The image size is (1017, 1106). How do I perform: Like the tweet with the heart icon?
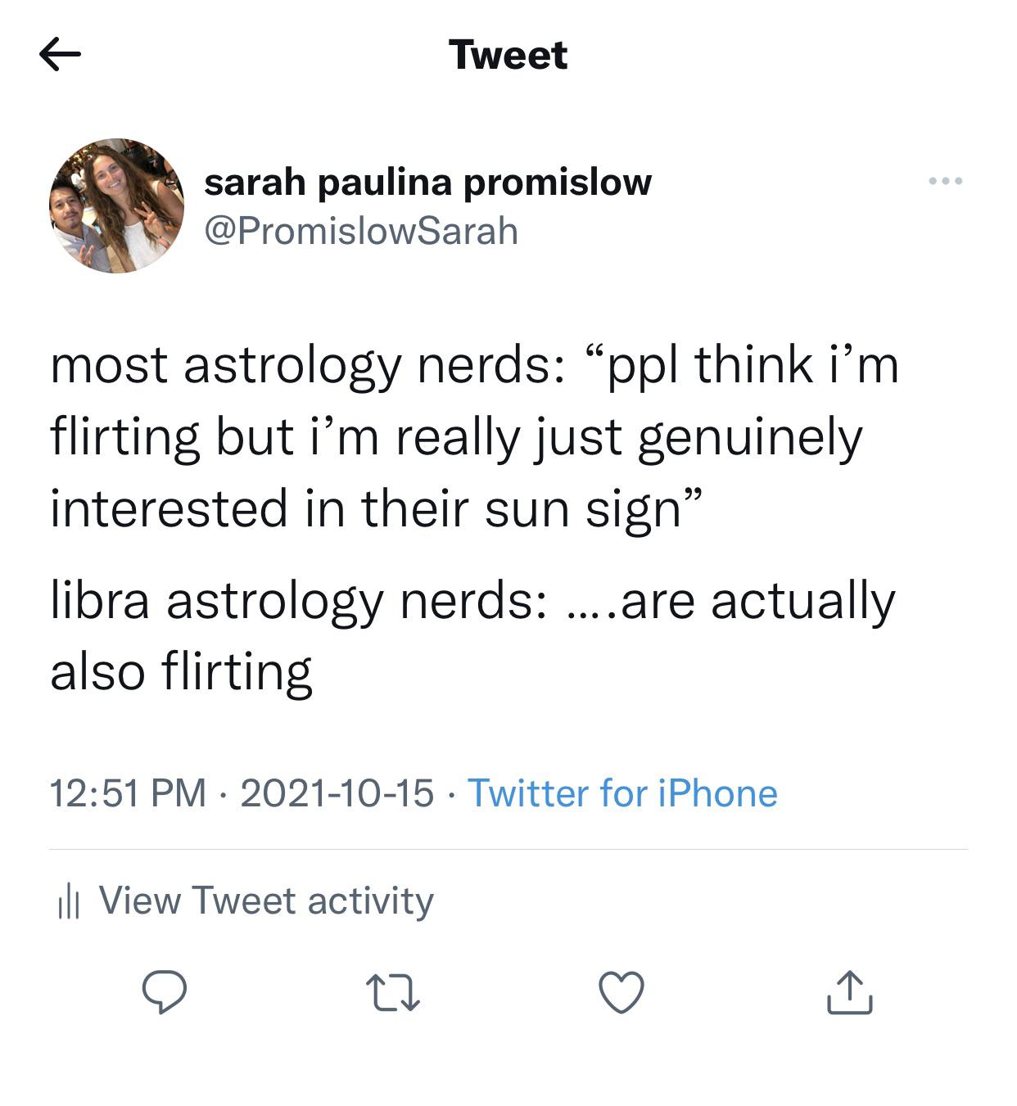(x=621, y=992)
